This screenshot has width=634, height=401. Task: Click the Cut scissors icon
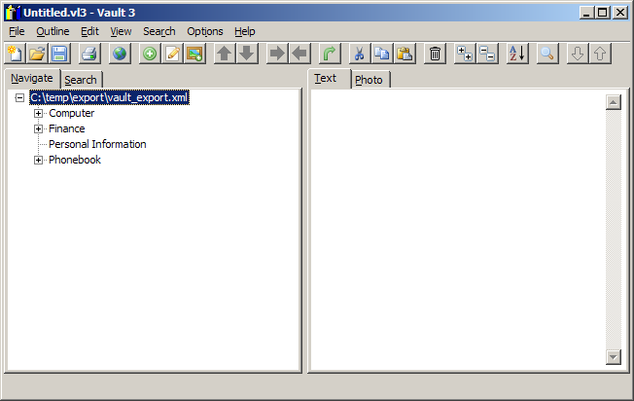pos(359,54)
